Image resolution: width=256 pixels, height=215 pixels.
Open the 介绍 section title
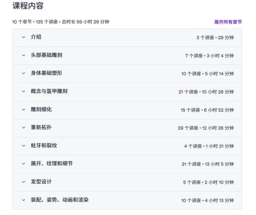tap(36, 37)
